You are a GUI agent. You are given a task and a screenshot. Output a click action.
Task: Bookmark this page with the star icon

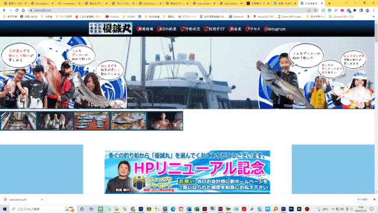click(315, 11)
